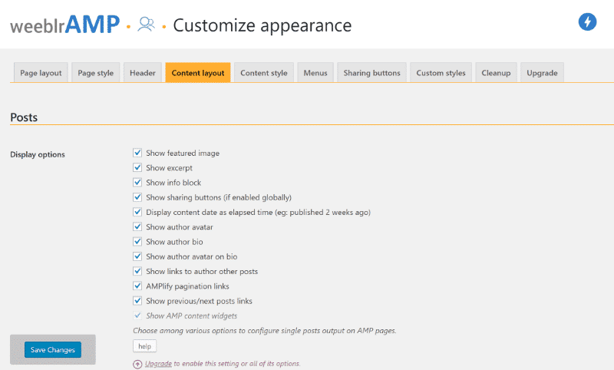Click the upgrade arrow circle icon
This screenshot has height=370, width=614.
[x=137, y=364]
